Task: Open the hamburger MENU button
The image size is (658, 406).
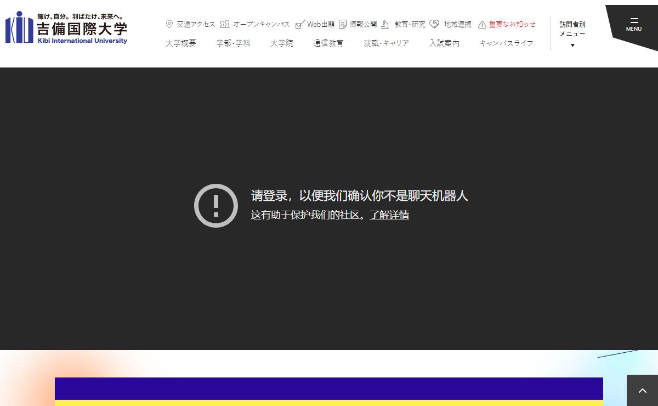Action: [633, 25]
